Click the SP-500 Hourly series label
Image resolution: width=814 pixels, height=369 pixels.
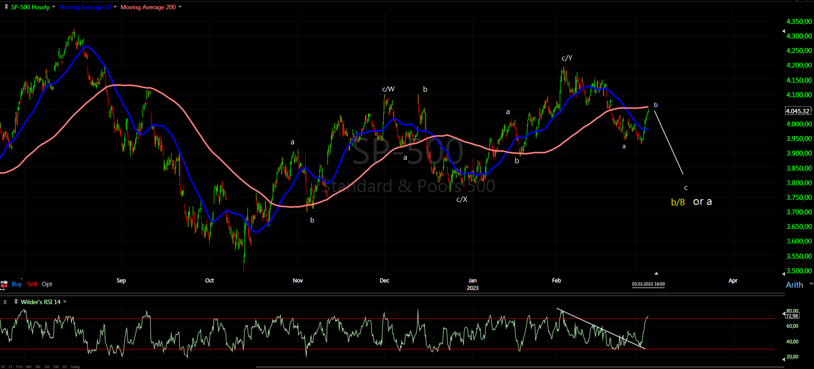tap(30, 7)
